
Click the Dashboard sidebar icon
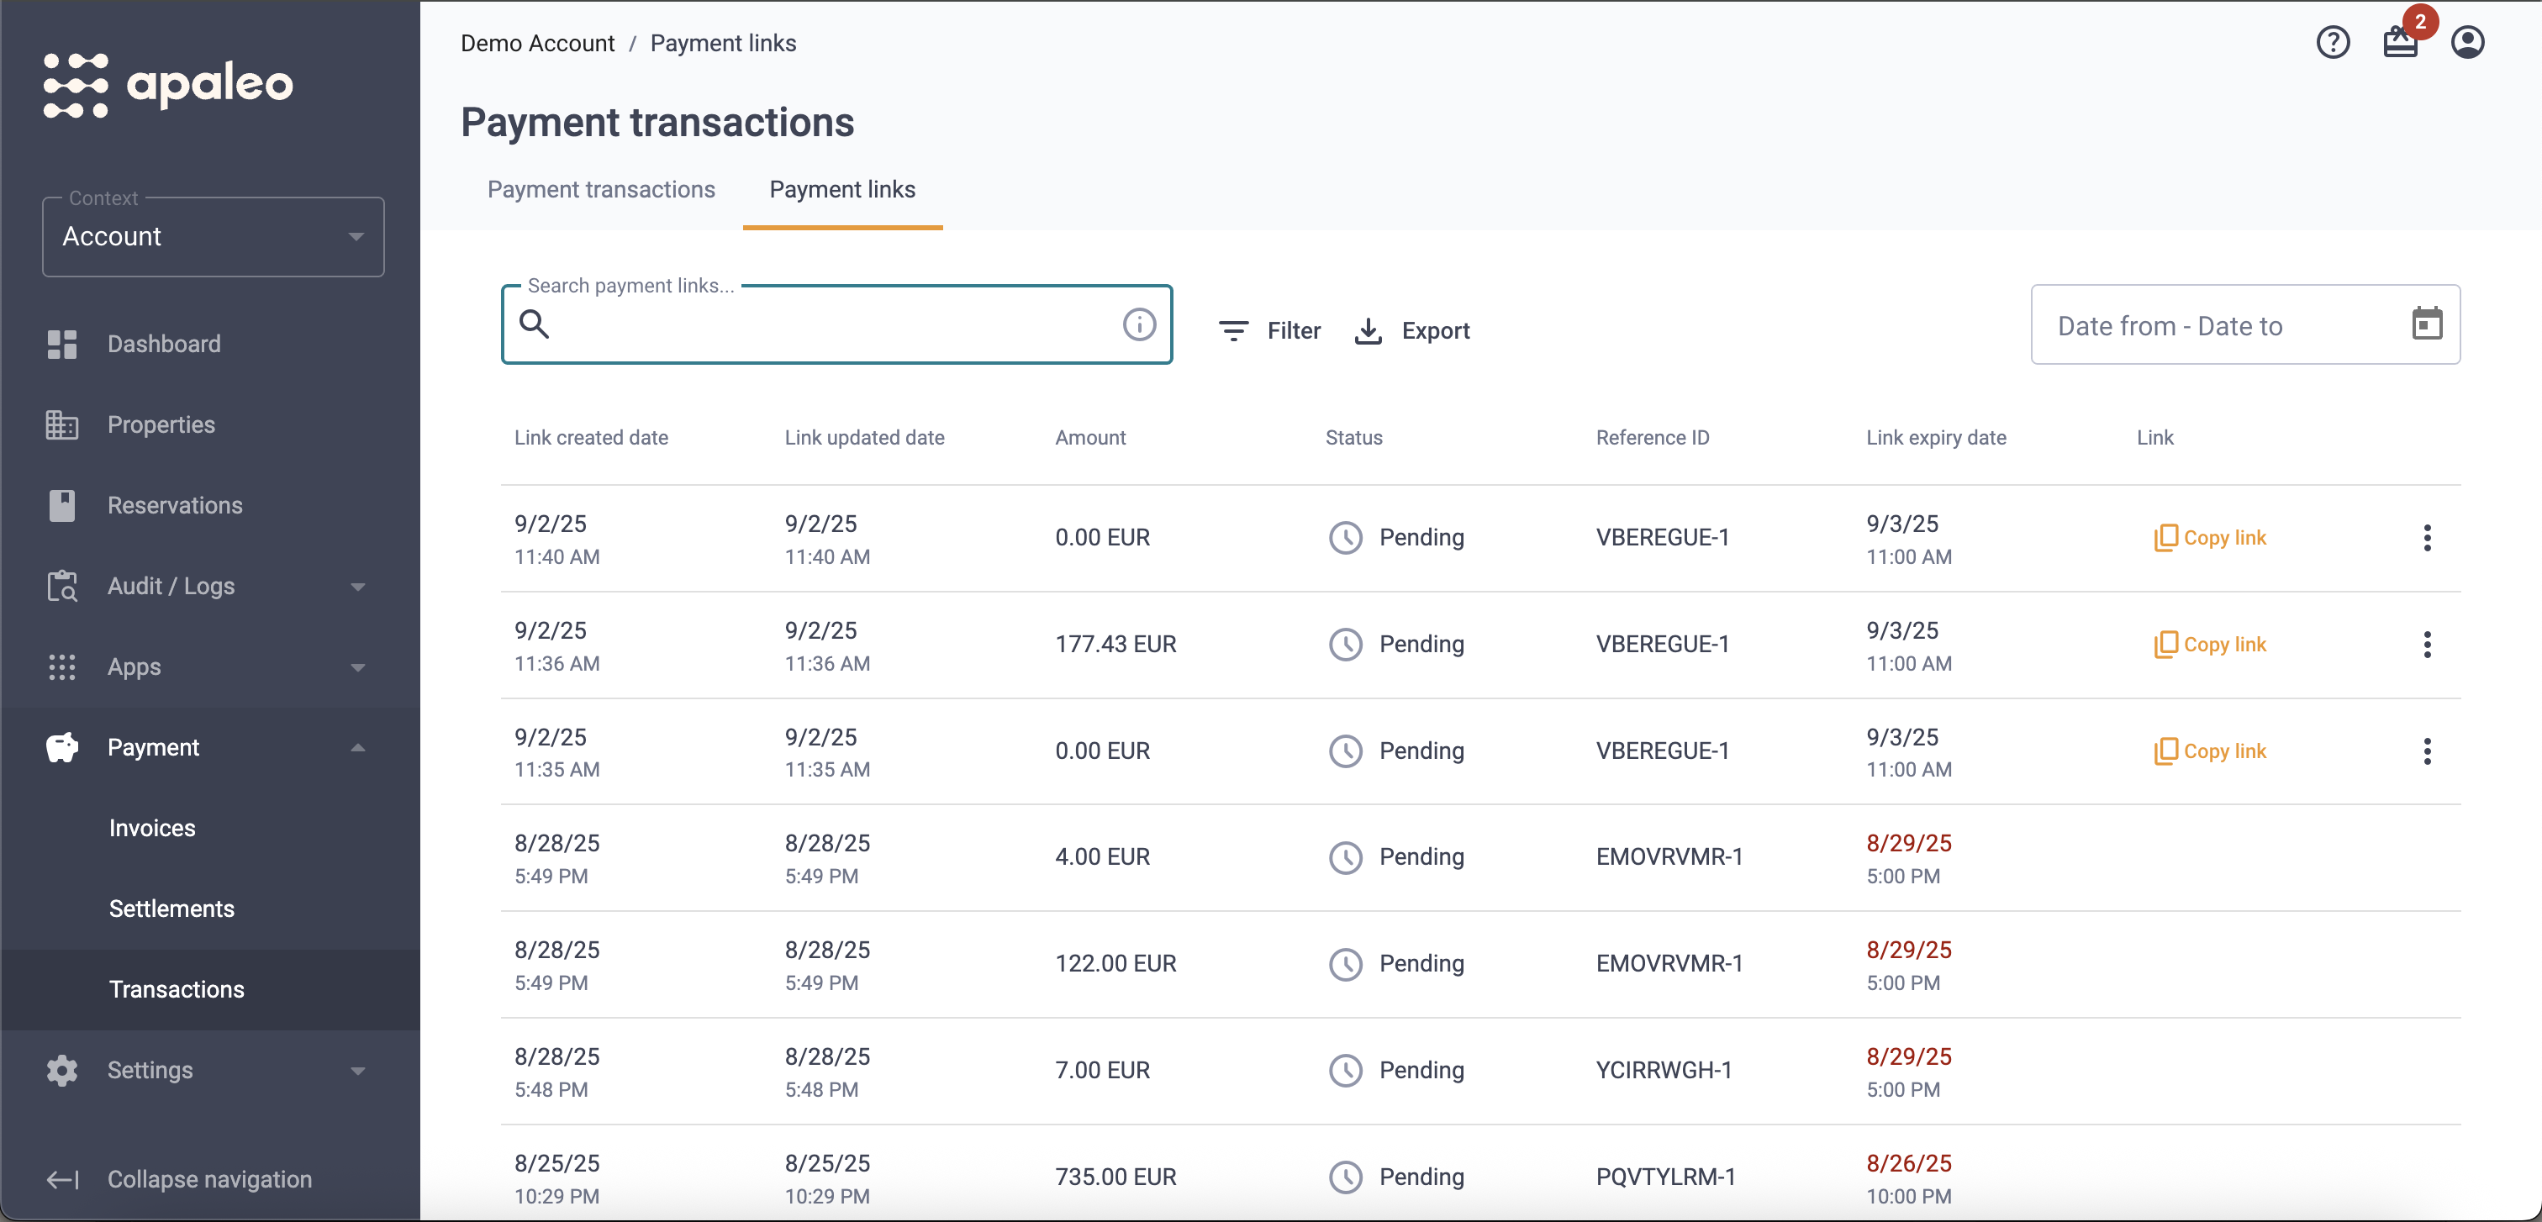click(x=61, y=345)
